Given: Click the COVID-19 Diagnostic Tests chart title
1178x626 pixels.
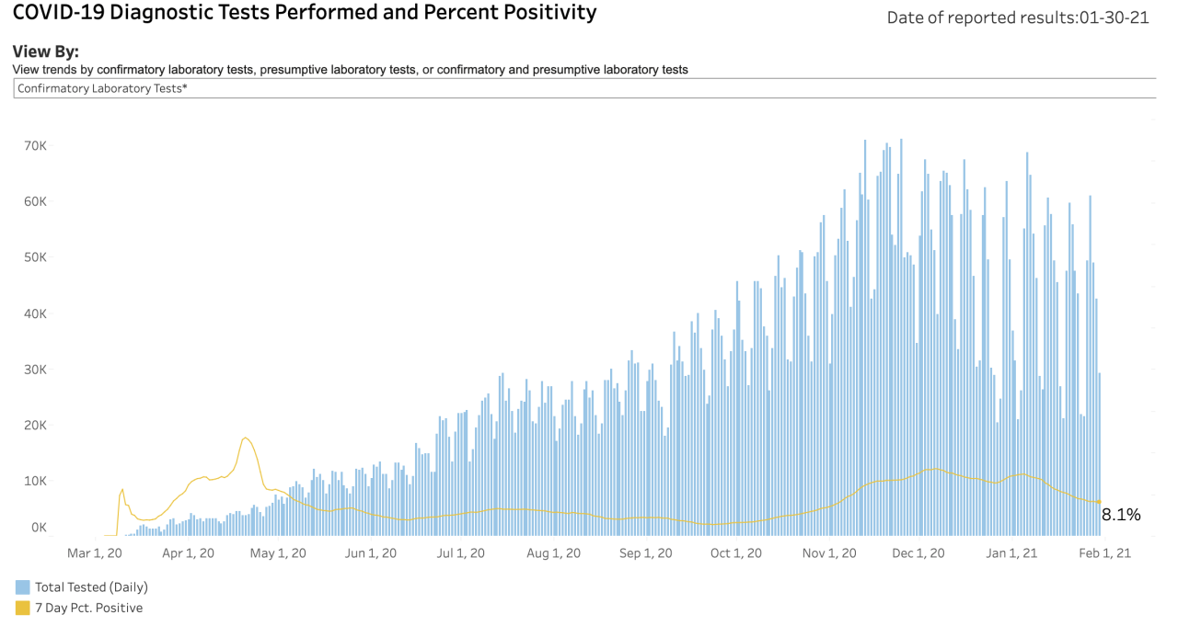Looking at the screenshot, I should coord(305,13).
